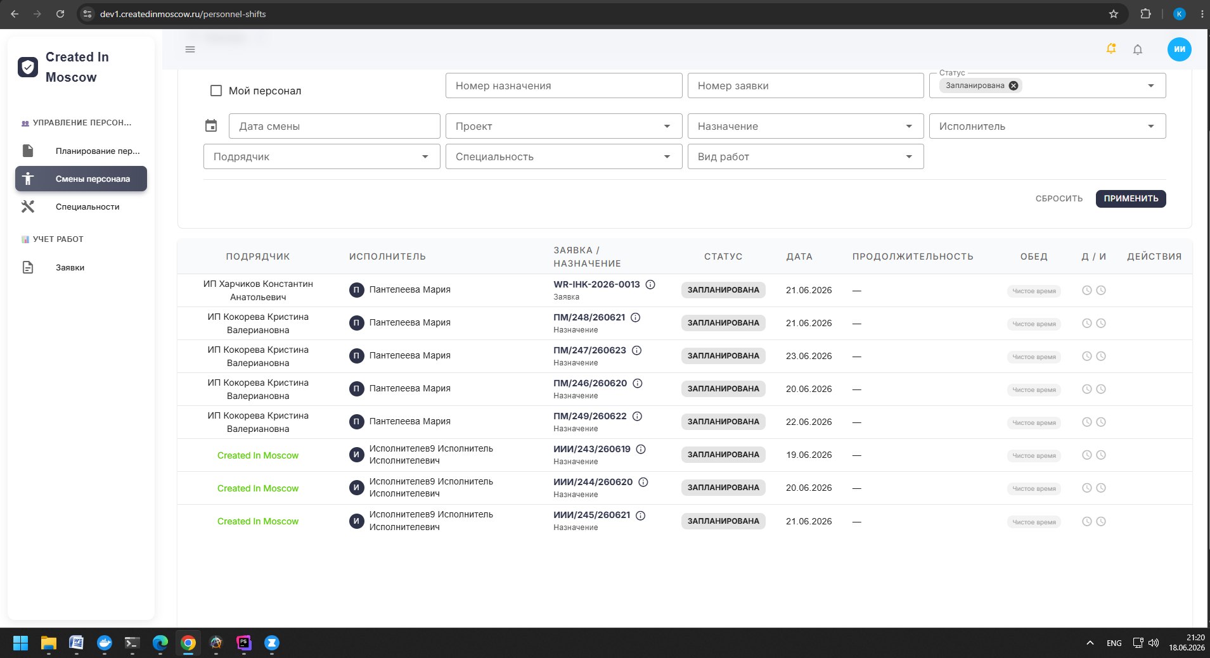Click the П avatar in ПМ/246/260620 row
The image size is (1210, 658).
[356, 389]
